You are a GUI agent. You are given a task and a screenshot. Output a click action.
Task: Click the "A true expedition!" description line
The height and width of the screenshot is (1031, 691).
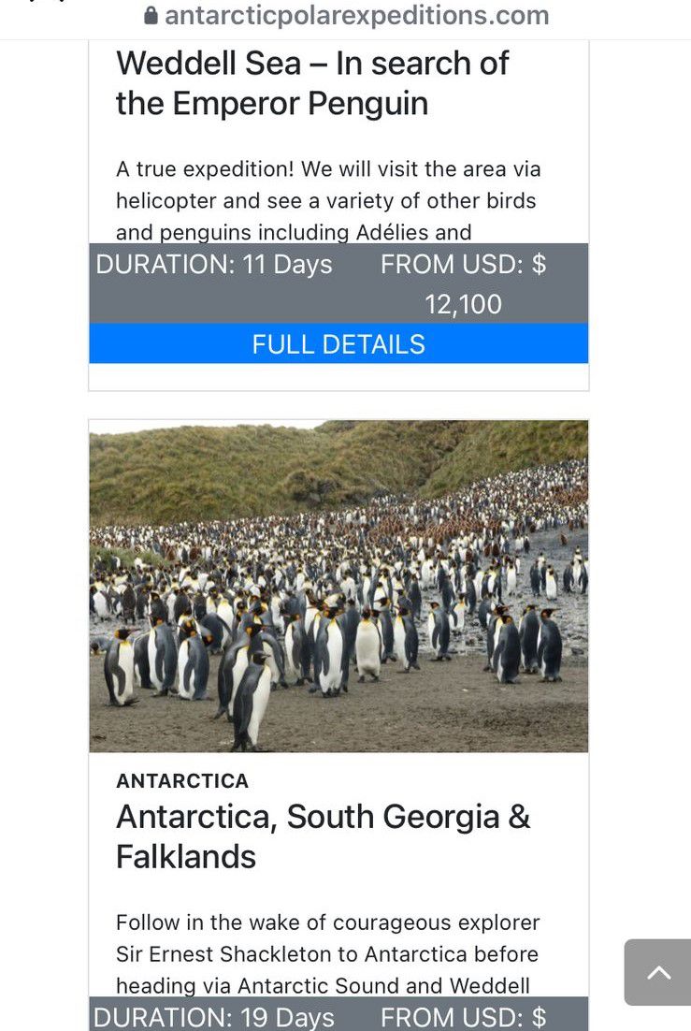(328, 169)
